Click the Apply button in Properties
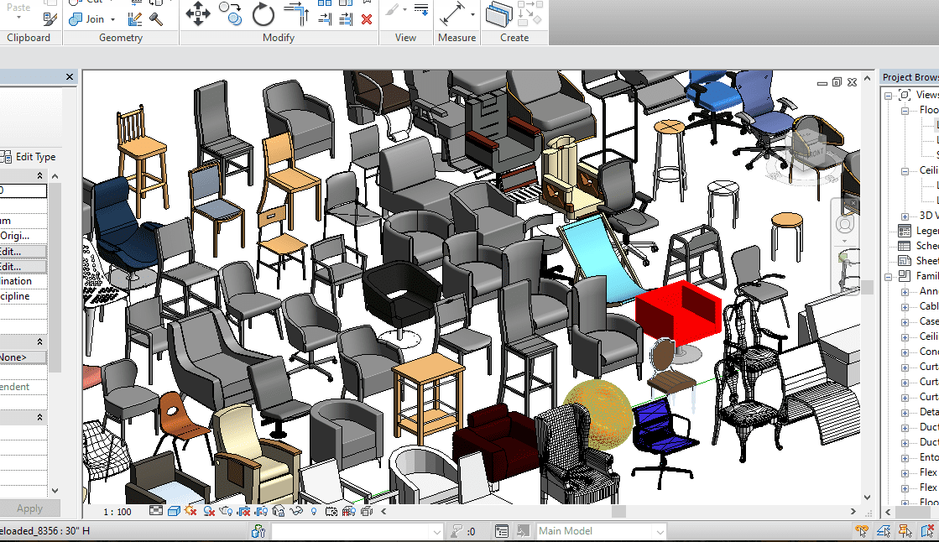 click(x=29, y=508)
